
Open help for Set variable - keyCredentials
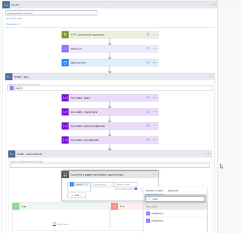point(148,140)
